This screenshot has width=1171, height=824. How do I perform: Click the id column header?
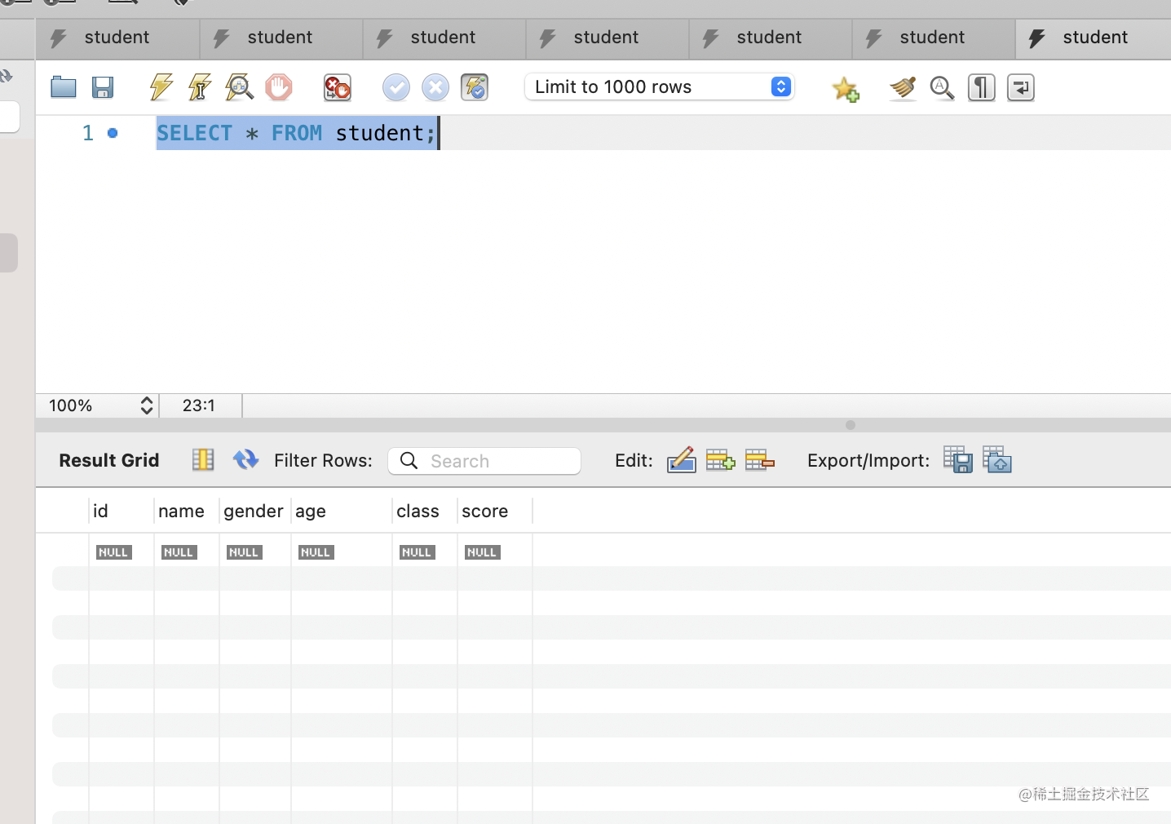pyautogui.click(x=122, y=512)
